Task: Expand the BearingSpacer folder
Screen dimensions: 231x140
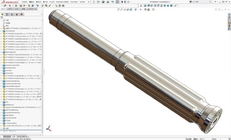Action: click(x=1, y=52)
